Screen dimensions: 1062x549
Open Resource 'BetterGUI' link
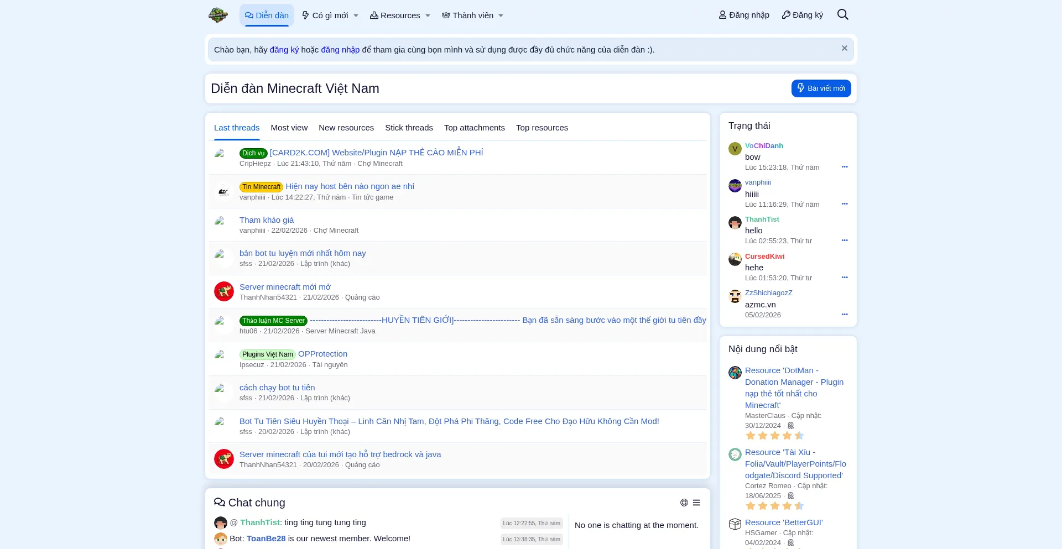tap(784, 522)
